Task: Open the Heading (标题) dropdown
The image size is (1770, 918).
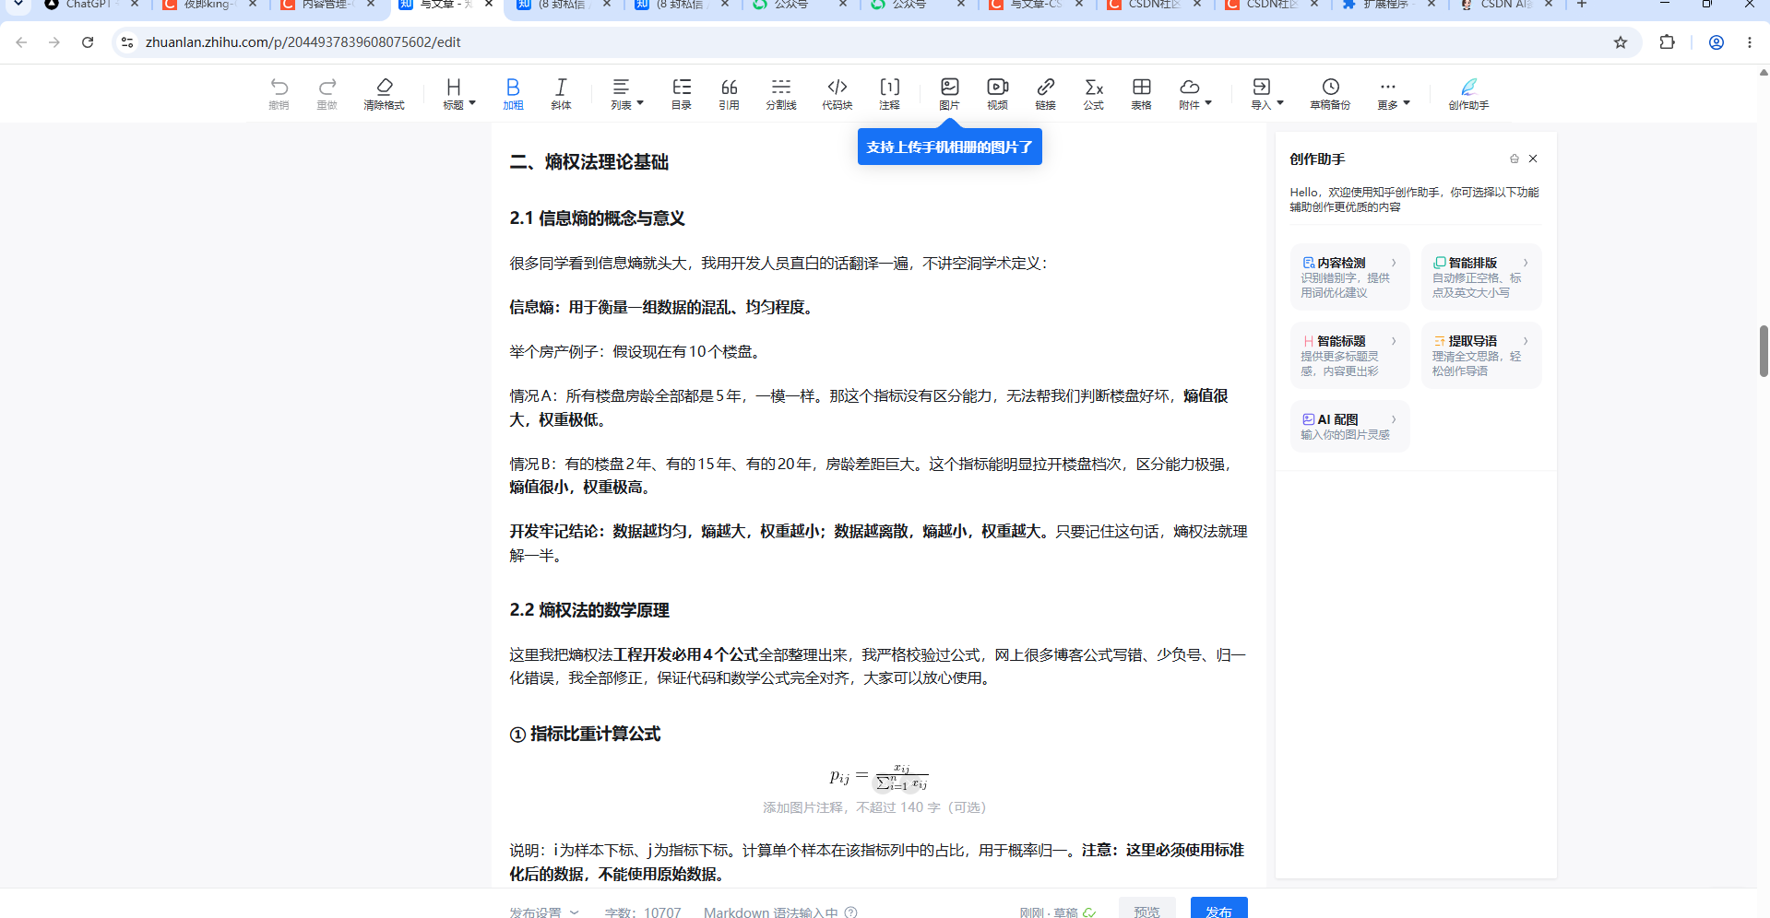Action: pos(458,93)
